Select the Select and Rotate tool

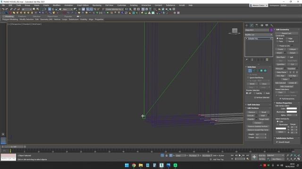coord(53,9)
